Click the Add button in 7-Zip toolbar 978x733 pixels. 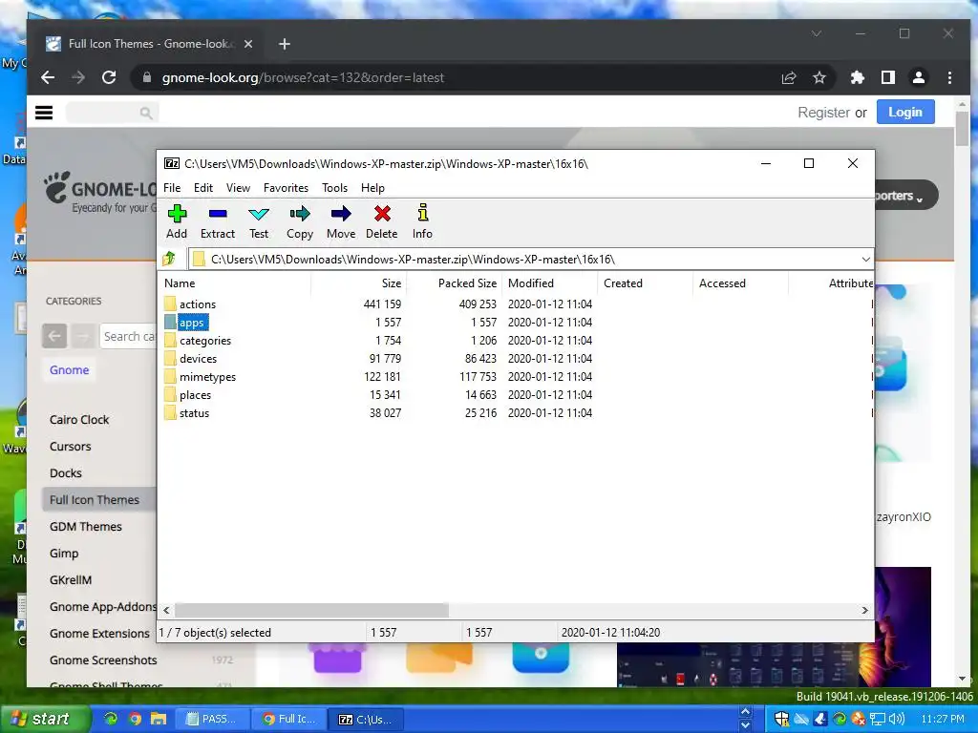[177, 221]
